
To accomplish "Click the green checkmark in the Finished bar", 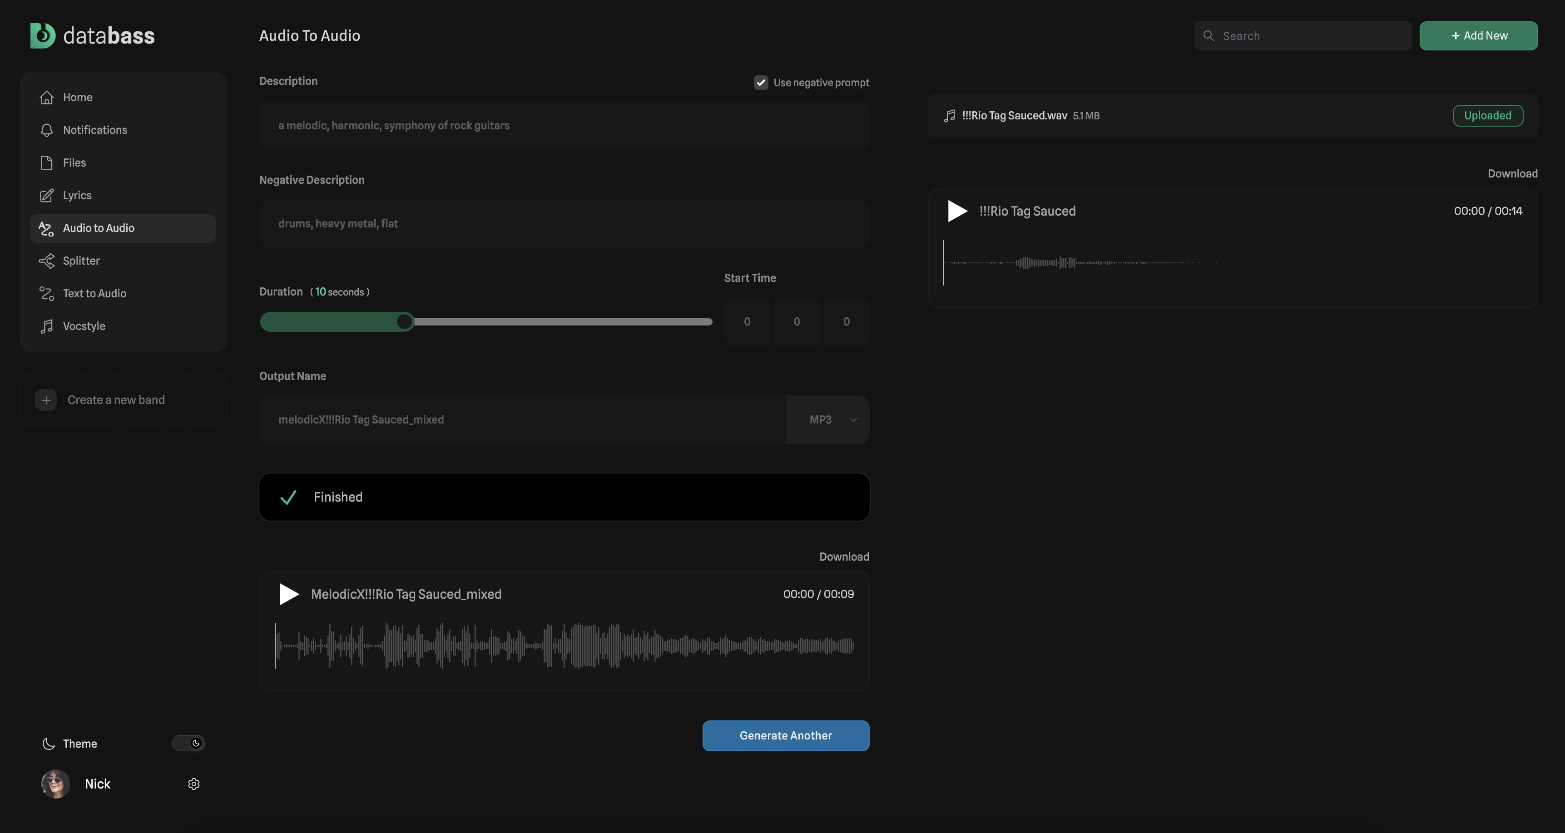I will (288, 497).
